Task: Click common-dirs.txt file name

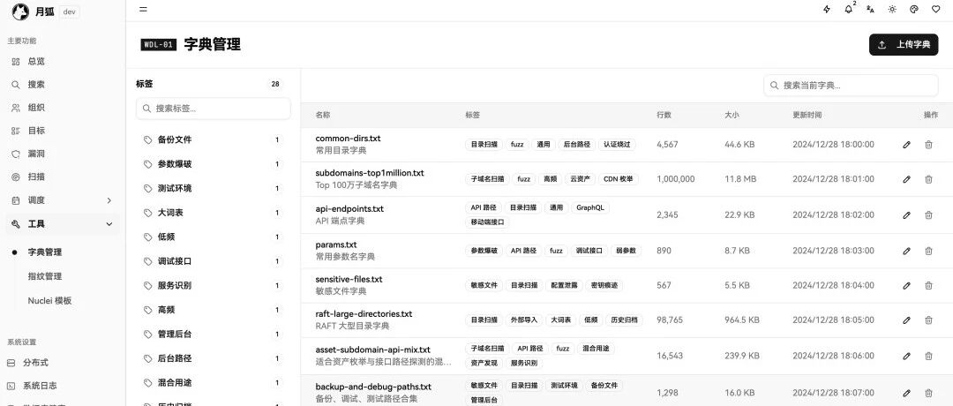Action: pos(348,139)
